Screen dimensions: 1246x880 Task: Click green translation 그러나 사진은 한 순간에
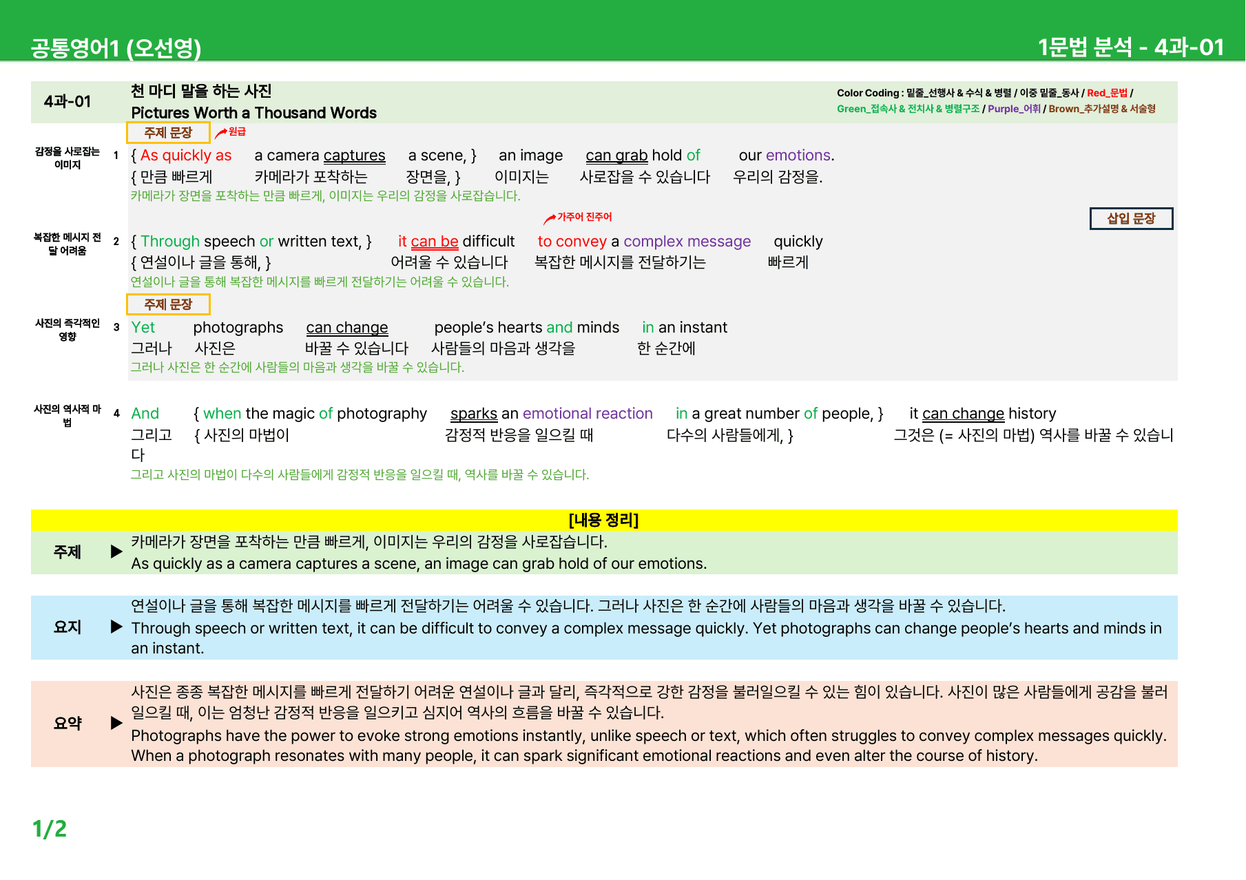298,368
